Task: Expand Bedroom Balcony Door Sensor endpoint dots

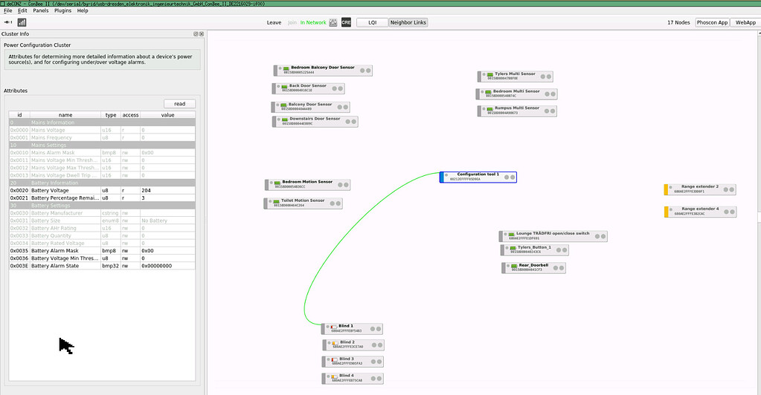Action: coord(365,71)
